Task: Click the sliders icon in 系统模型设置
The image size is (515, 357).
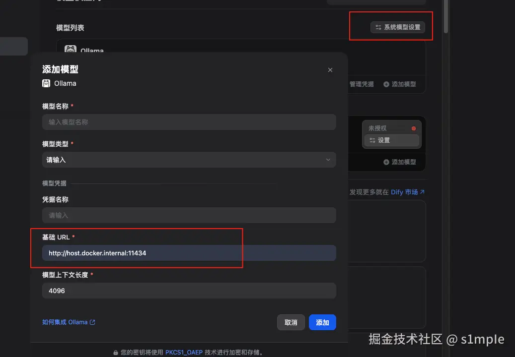Action: pos(378,27)
